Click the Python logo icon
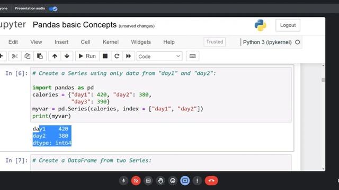 tap(260, 25)
